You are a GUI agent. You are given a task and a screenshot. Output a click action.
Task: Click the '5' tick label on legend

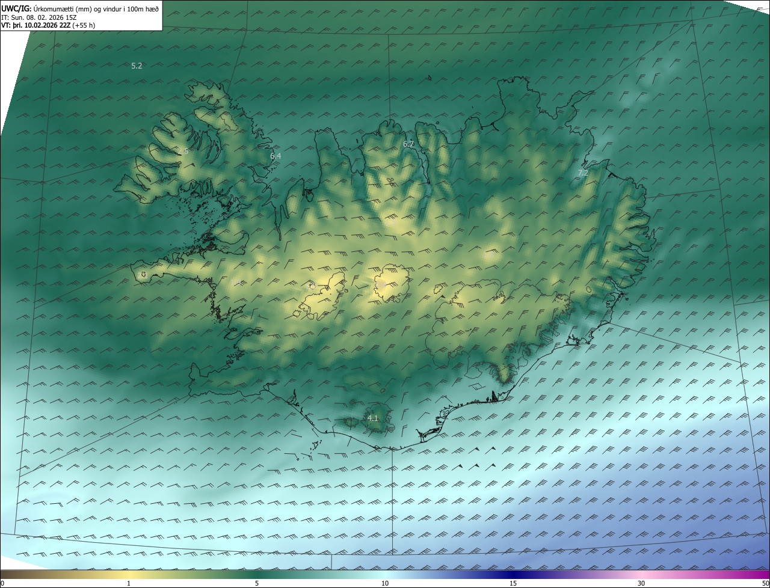257,584
